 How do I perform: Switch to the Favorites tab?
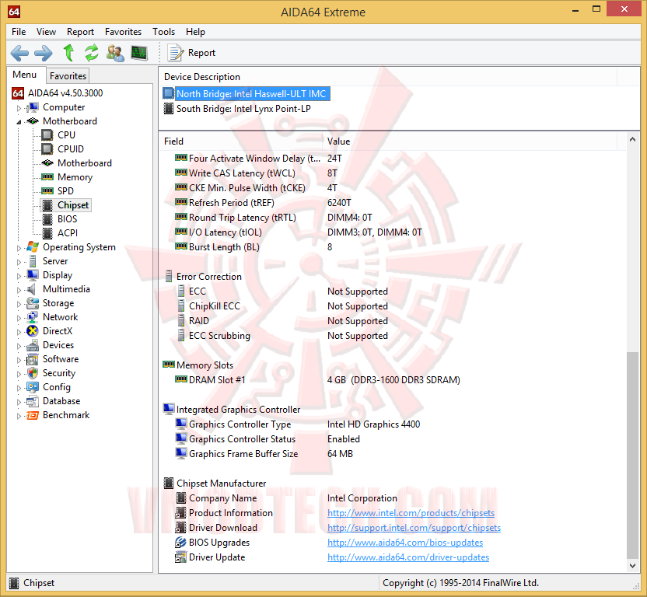pos(68,76)
